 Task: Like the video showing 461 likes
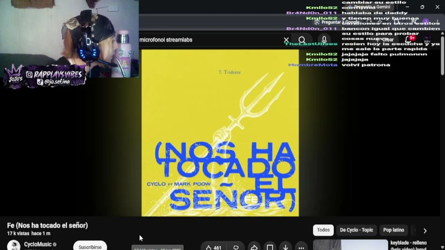pos(213,248)
